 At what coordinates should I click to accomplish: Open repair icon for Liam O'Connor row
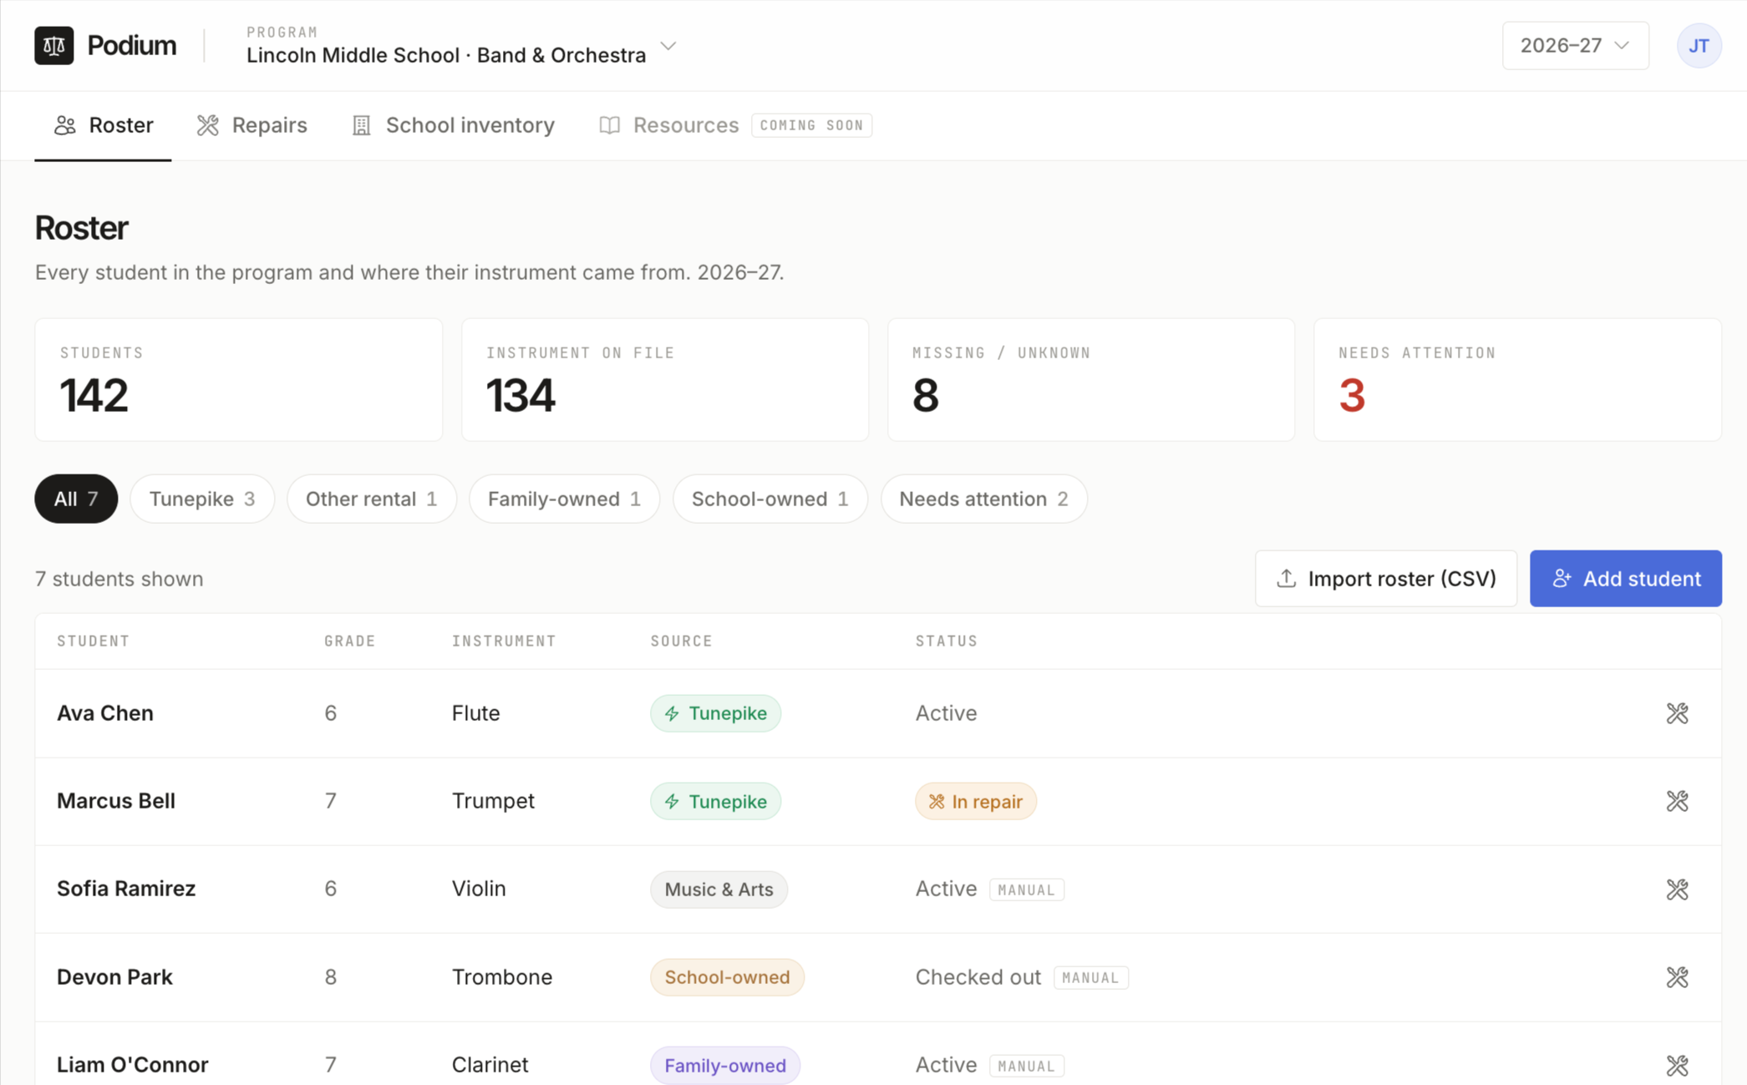click(x=1677, y=1066)
